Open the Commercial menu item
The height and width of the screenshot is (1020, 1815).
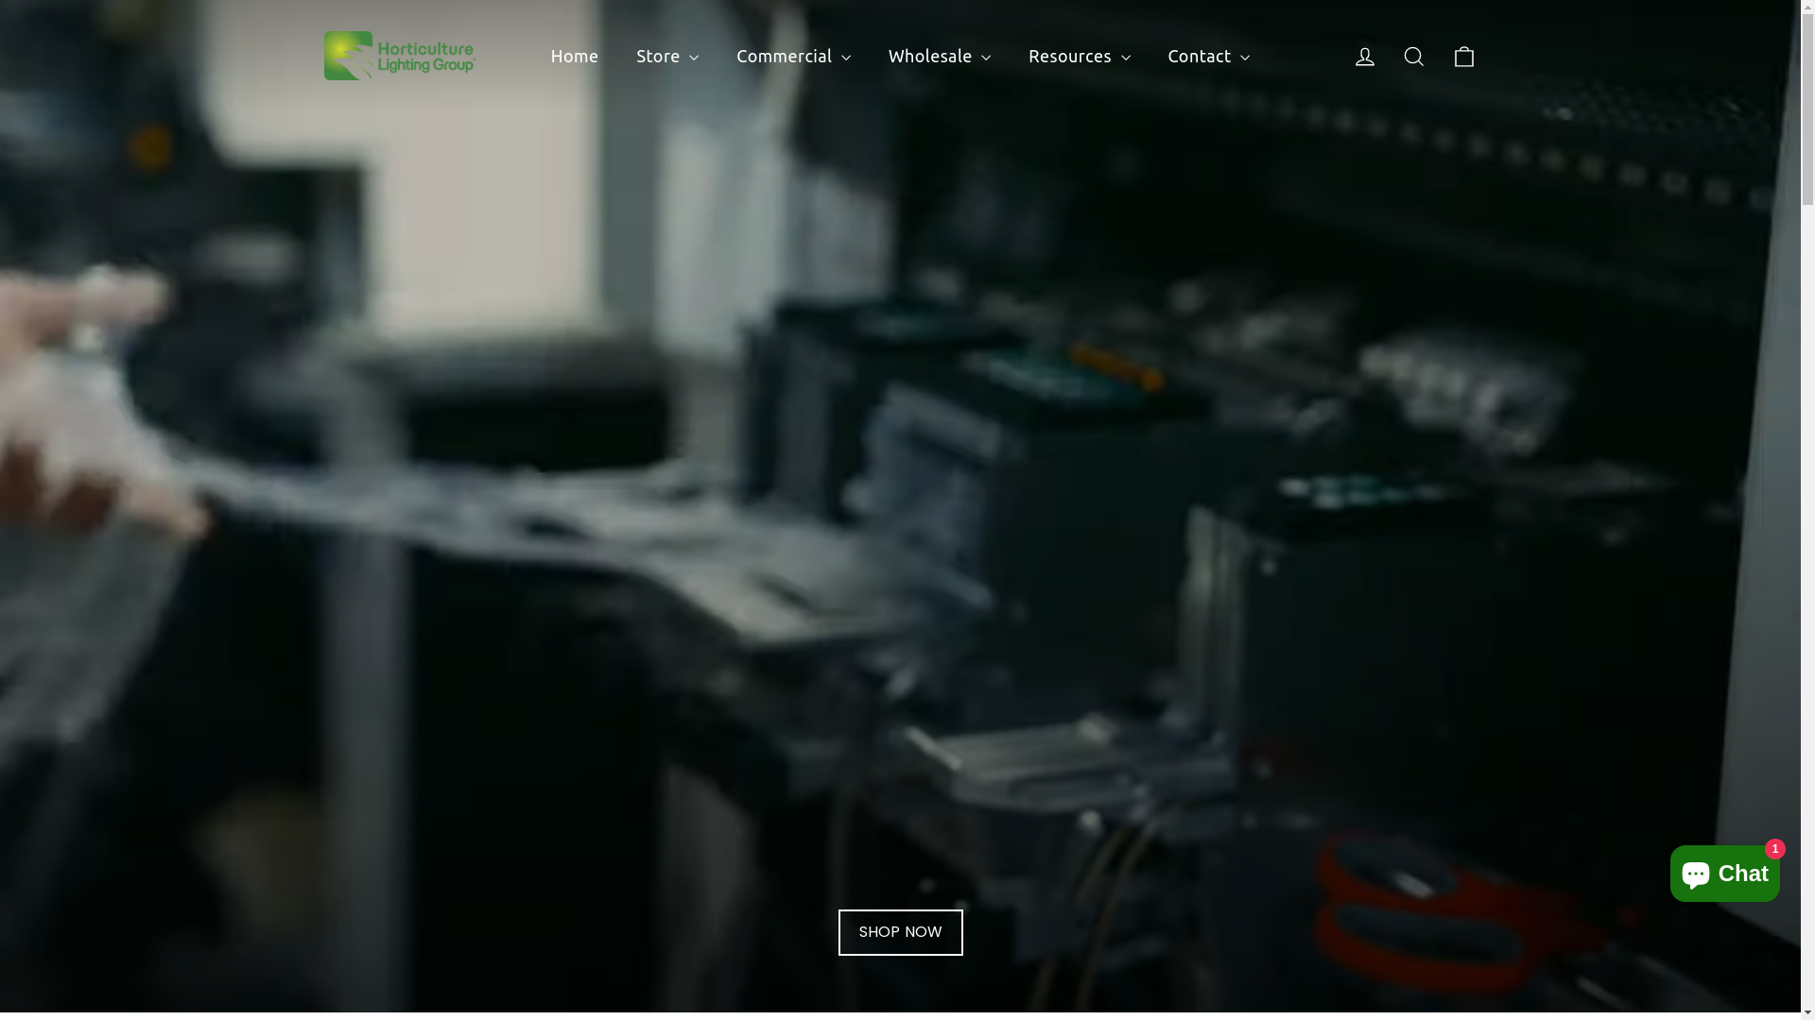[784, 57]
